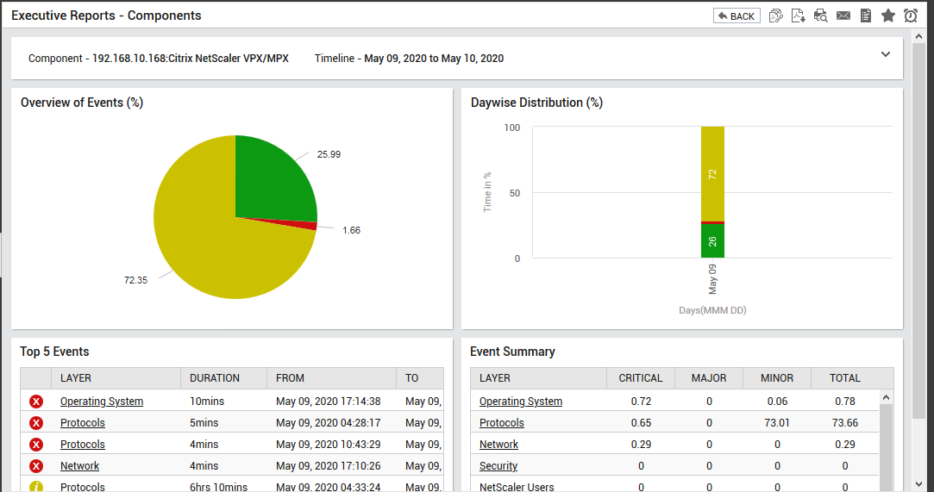Viewport: 934px width, 492px height.
Task: Click the 0.65 critical value for Protocols
Action: tap(641, 423)
